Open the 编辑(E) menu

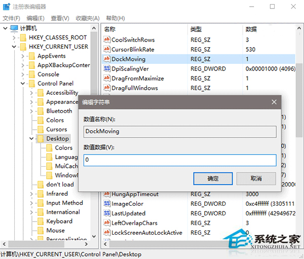(35, 18)
